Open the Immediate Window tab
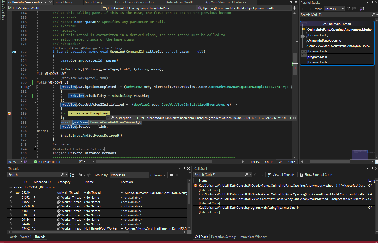 click(x=253, y=237)
